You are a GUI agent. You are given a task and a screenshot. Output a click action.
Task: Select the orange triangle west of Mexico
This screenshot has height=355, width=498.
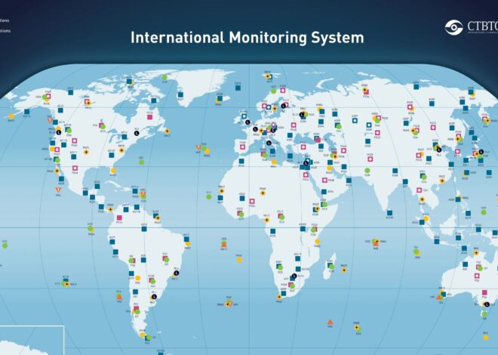coord(58,190)
